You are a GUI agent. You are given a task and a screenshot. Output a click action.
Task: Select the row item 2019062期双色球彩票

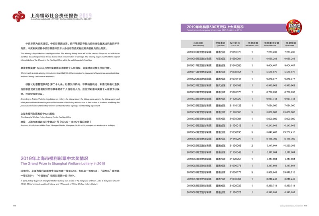199,192
